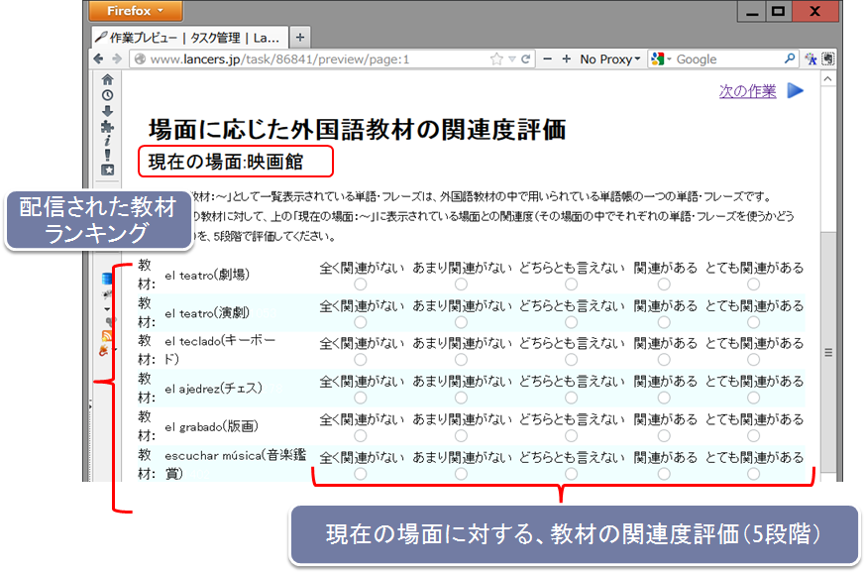Bookmark this page with the star icon
This screenshot has height=573, width=865.
pyautogui.click(x=496, y=59)
